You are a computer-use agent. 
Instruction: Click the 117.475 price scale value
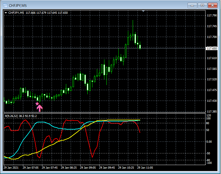click(212, 90)
